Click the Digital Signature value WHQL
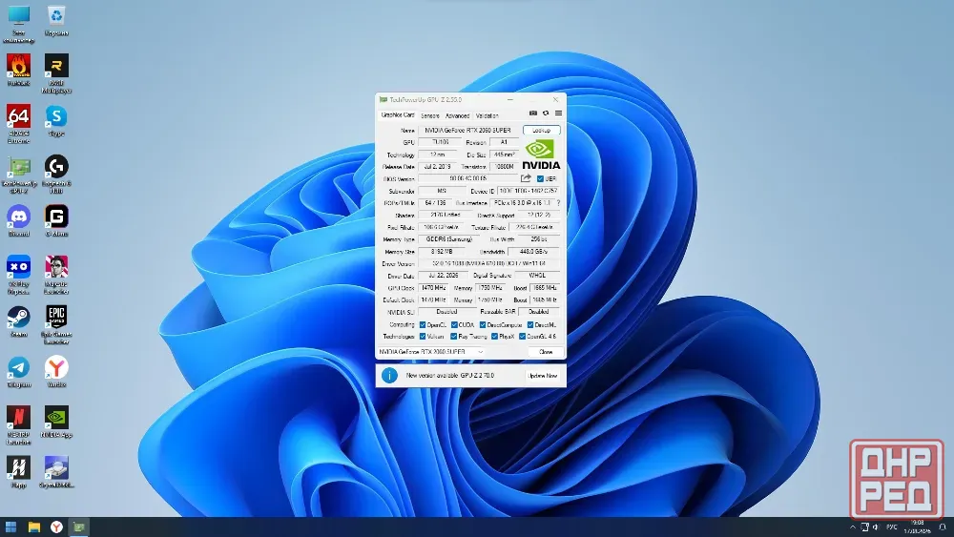This screenshot has height=537, width=954. (x=537, y=276)
